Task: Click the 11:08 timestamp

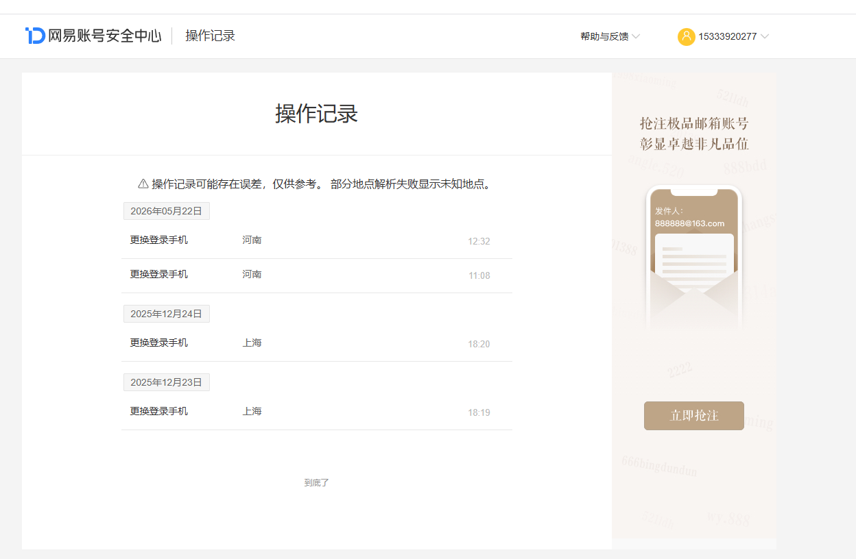Action: coord(479,276)
